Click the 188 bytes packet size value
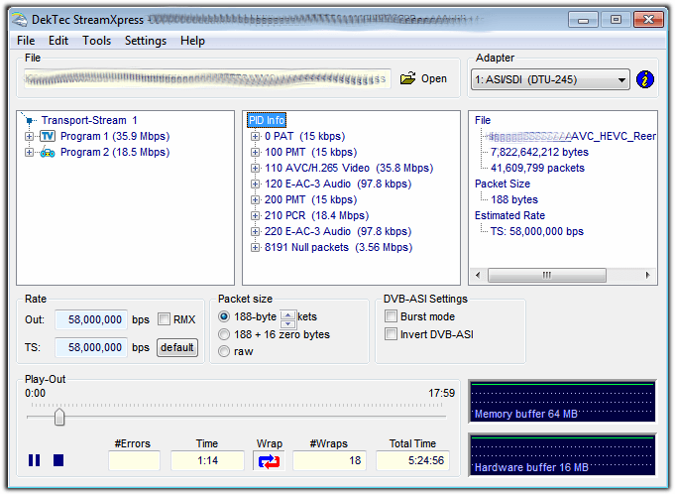The height and width of the screenshot is (494, 675). tap(514, 199)
